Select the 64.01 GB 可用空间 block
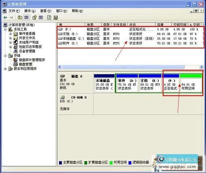Viewport: 206px width, 173px height. click(x=191, y=83)
